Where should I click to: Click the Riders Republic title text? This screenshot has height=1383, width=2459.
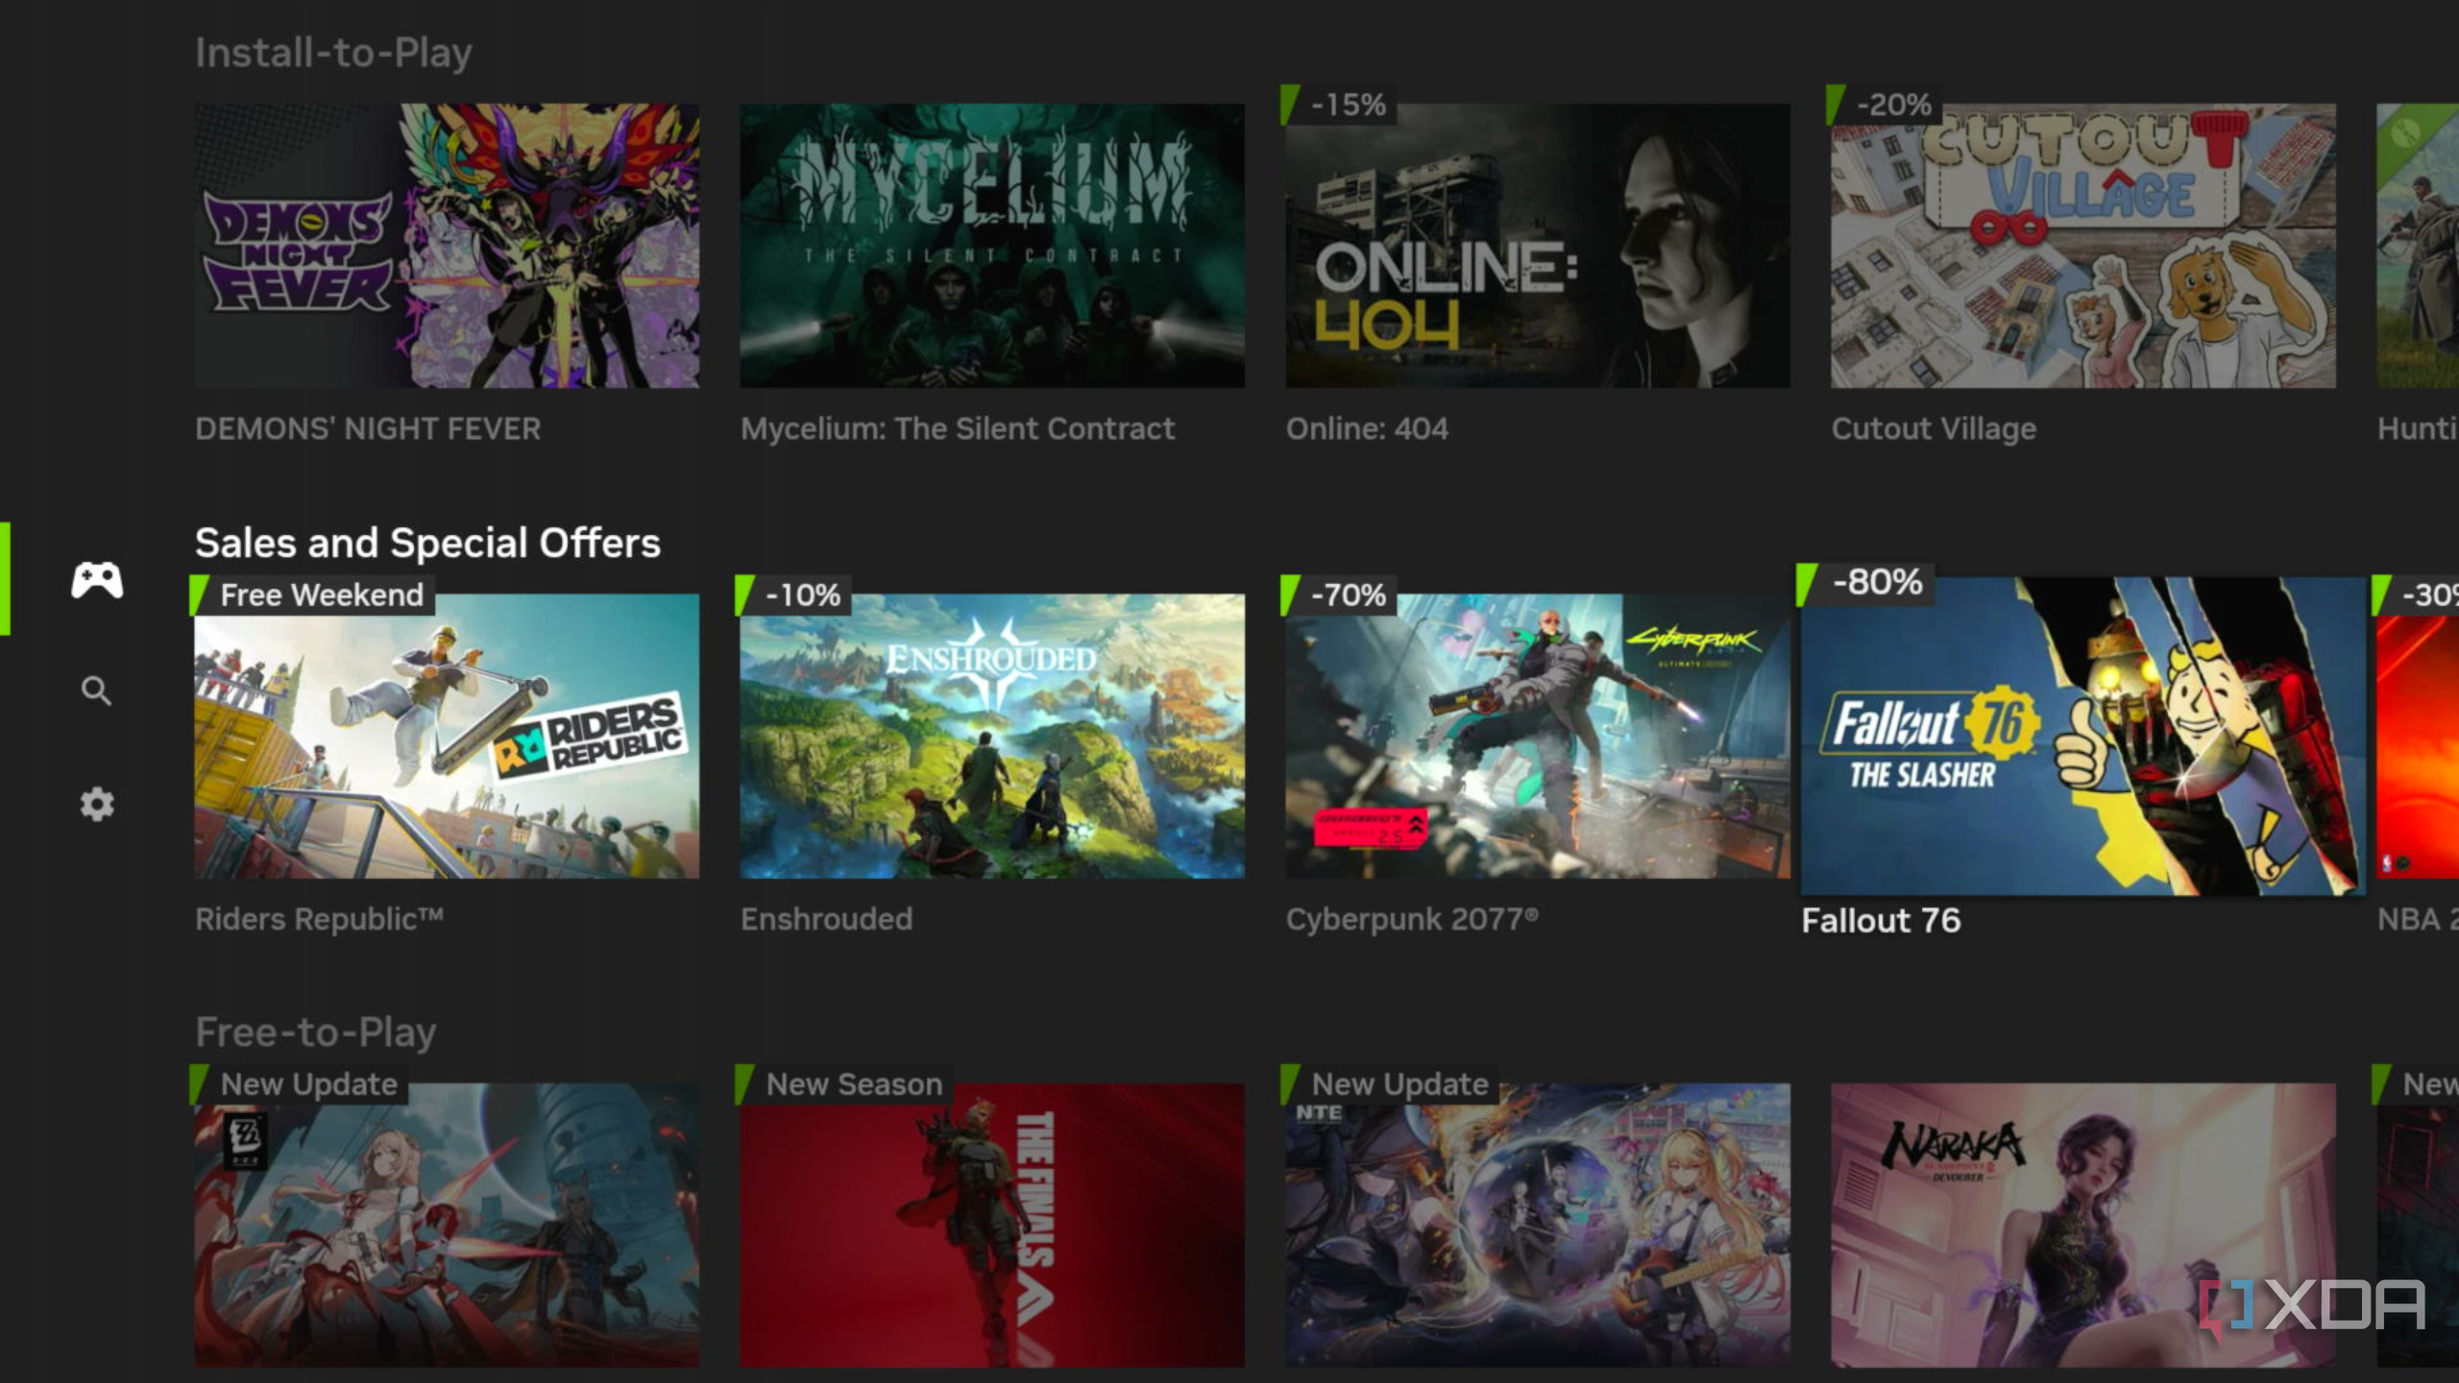point(319,919)
